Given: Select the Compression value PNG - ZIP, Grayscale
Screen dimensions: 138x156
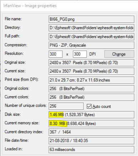Looking at the screenshot, I should [91, 45].
